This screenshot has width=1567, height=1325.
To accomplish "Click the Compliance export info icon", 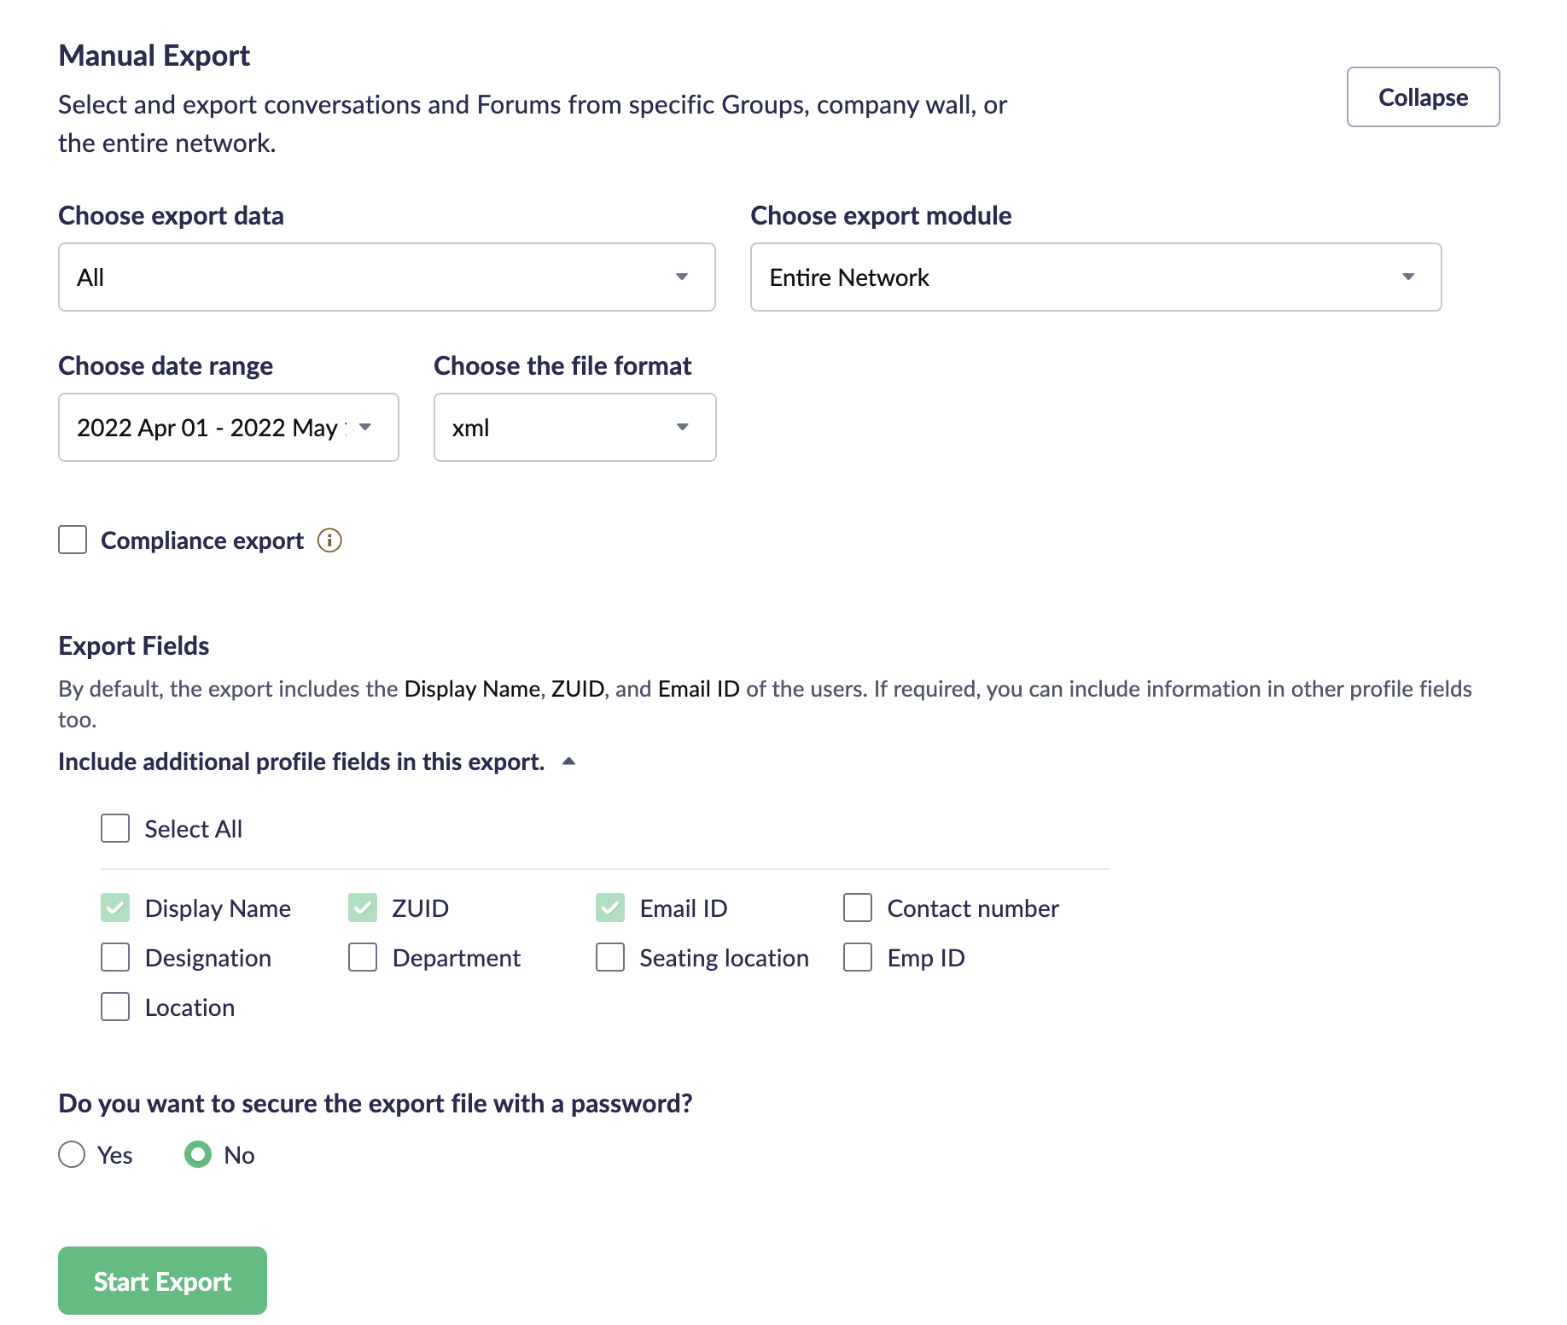I will [329, 540].
